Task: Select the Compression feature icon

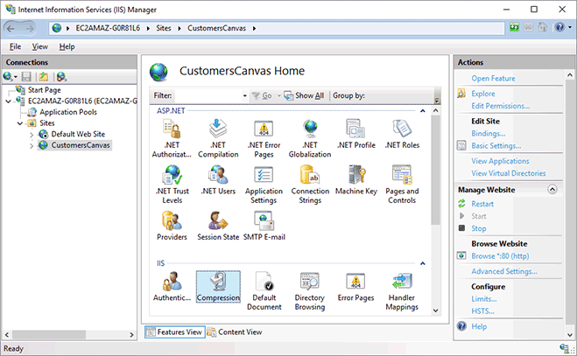Action: click(218, 287)
